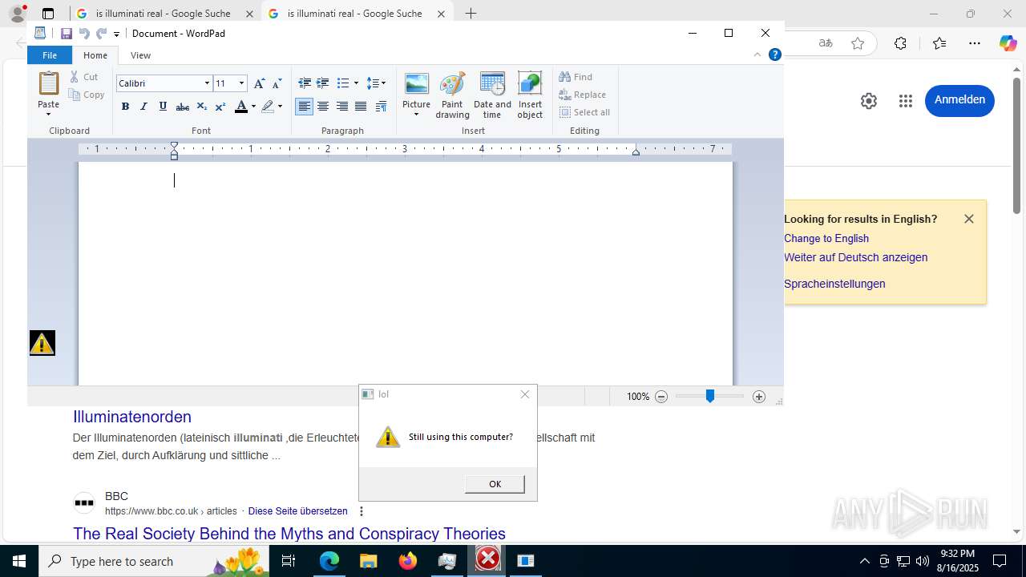Toggle Bold formatting
Viewport: 1026px width, 577px height.
(x=125, y=107)
